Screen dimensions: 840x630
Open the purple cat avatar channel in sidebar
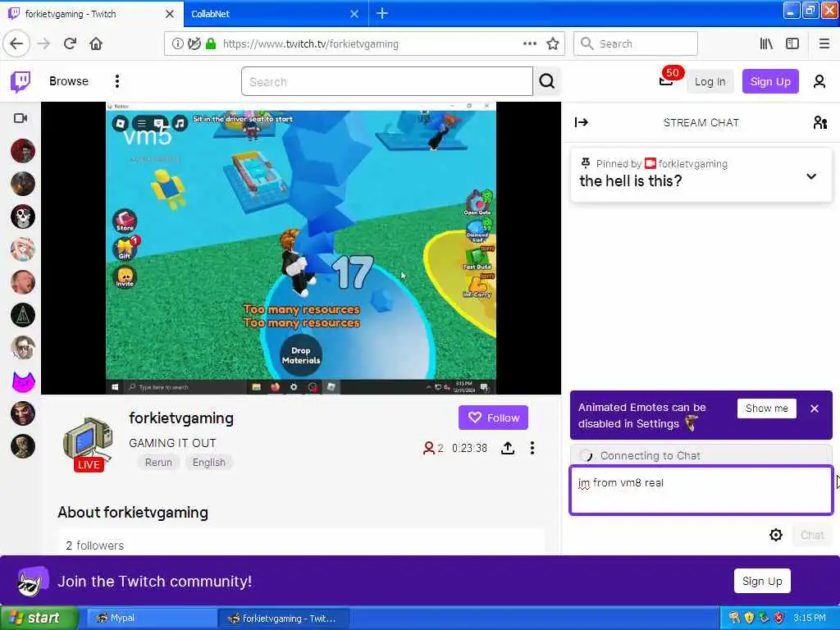click(x=23, y=381)
